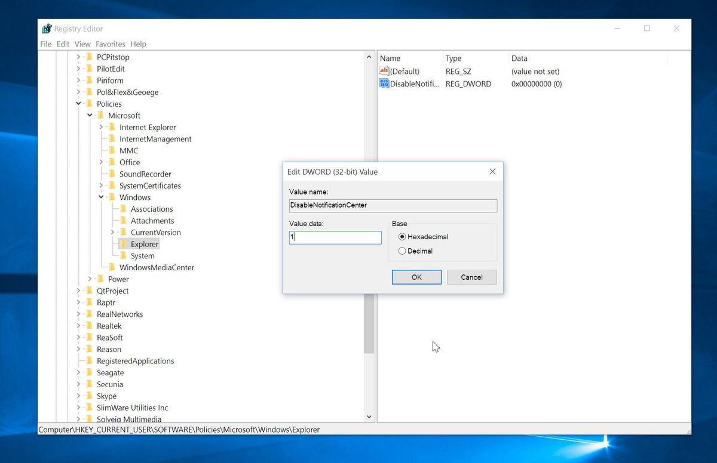This screenshot has height=463, width=717.
Task: Select the Skype folder icon
Action: 90,396
